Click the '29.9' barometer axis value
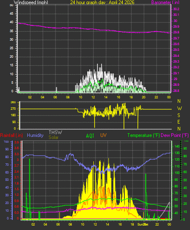Viewport: 190px width, 230px height. point(176,26)
